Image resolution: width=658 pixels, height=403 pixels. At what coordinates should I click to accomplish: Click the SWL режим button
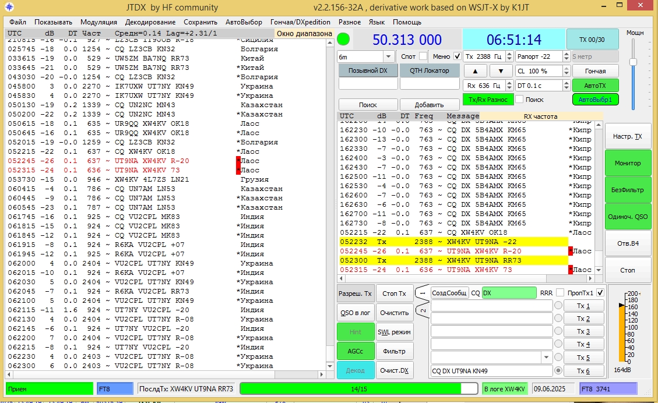[394, 332]
